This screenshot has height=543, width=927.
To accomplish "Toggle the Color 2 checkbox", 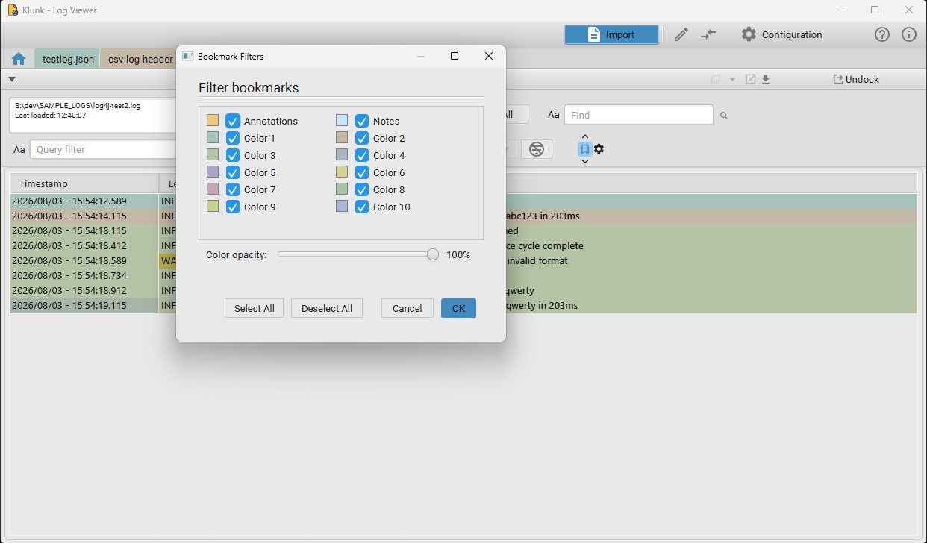I will coord(362,138).
